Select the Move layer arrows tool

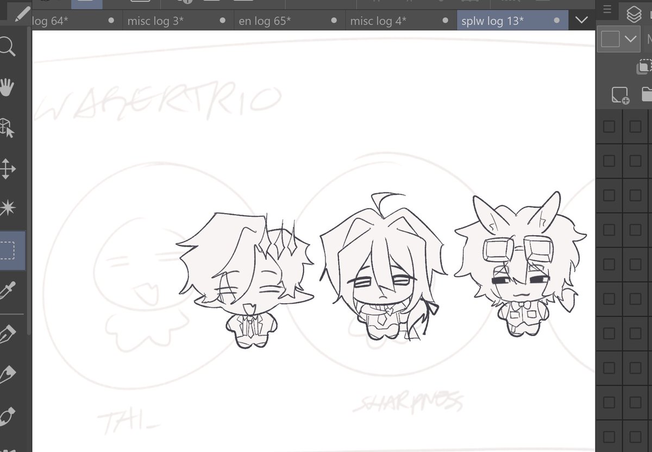7,169
